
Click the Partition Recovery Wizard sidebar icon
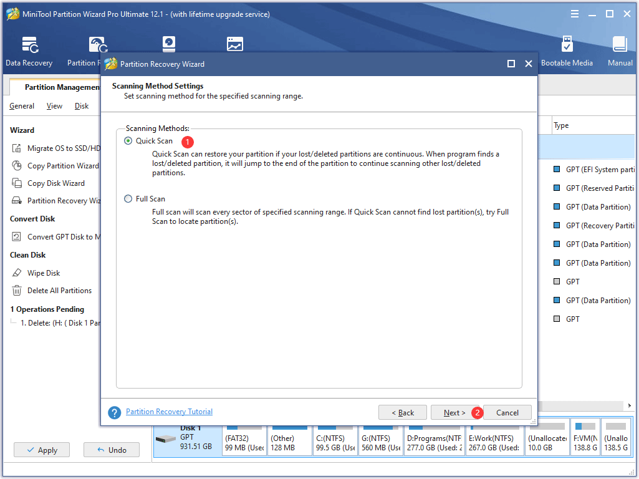point(17,201)
